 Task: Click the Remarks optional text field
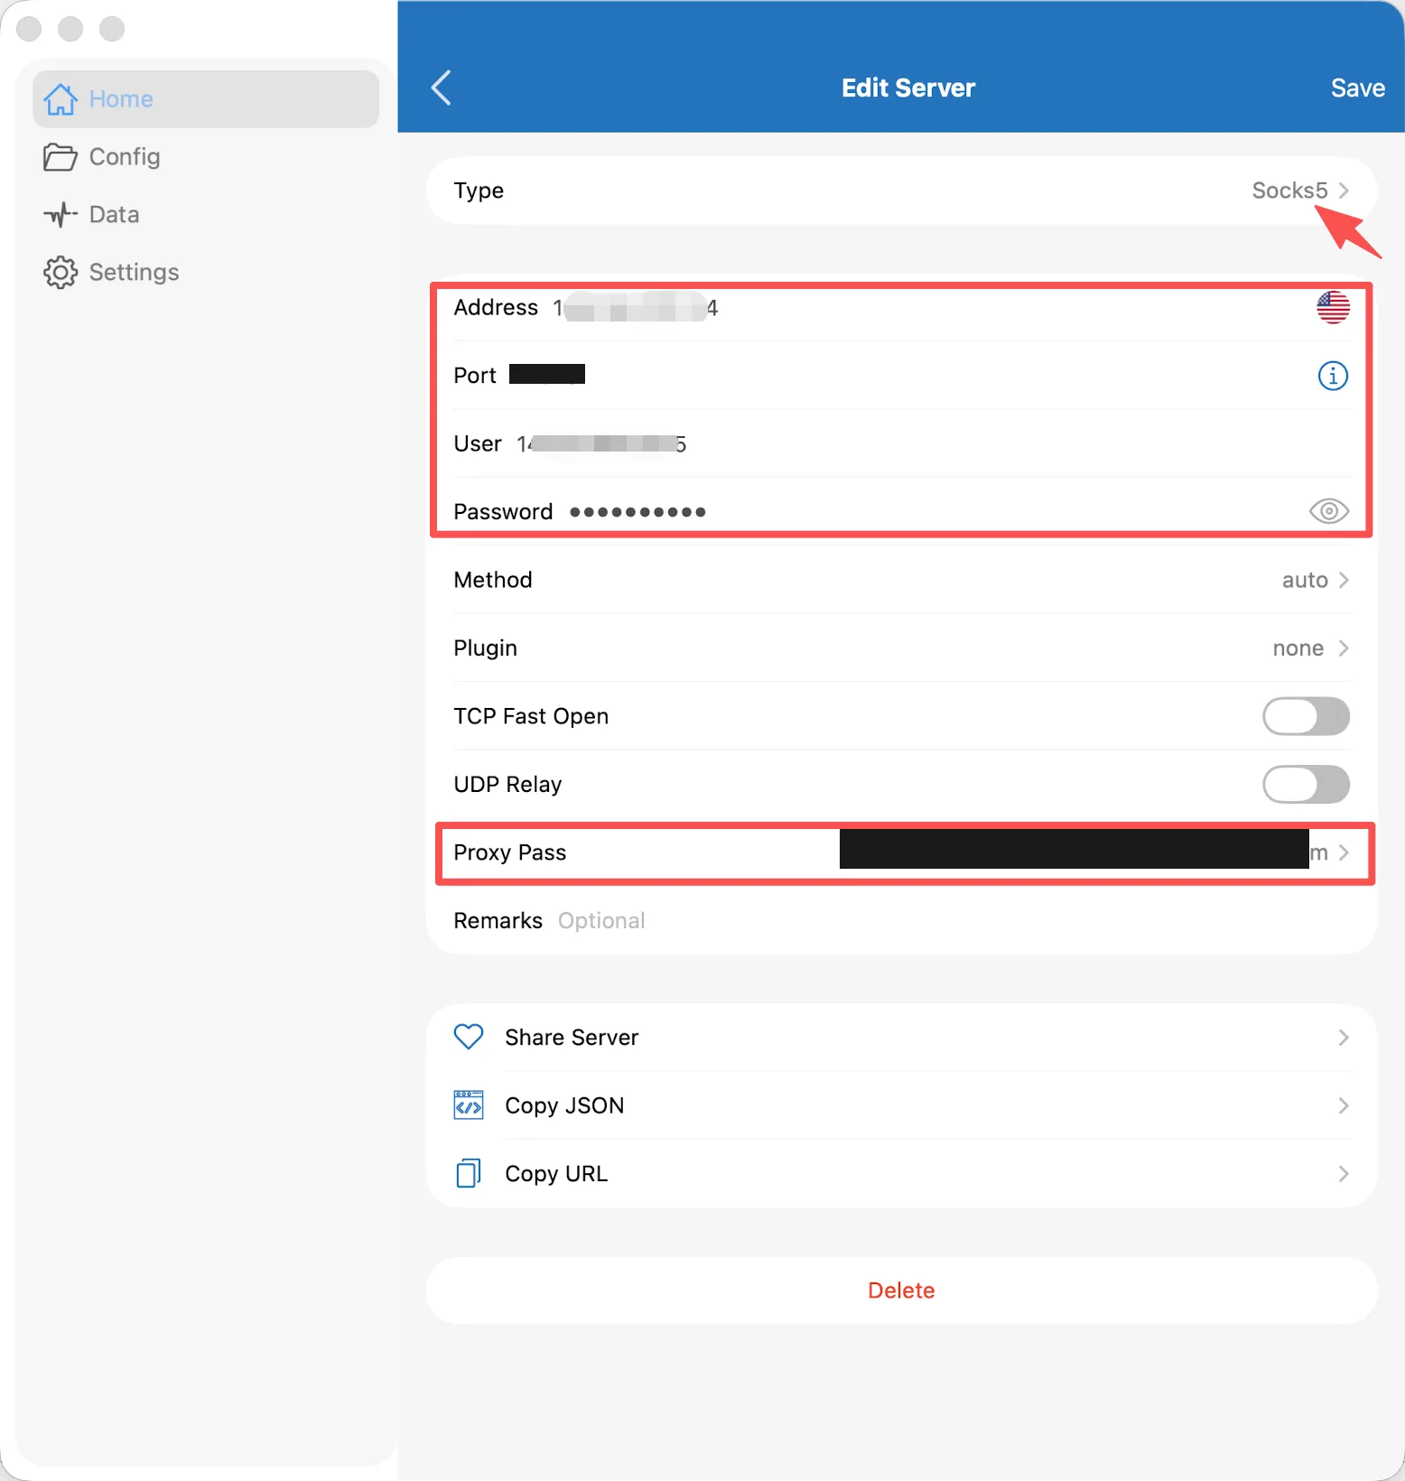[x=954, y=920]
